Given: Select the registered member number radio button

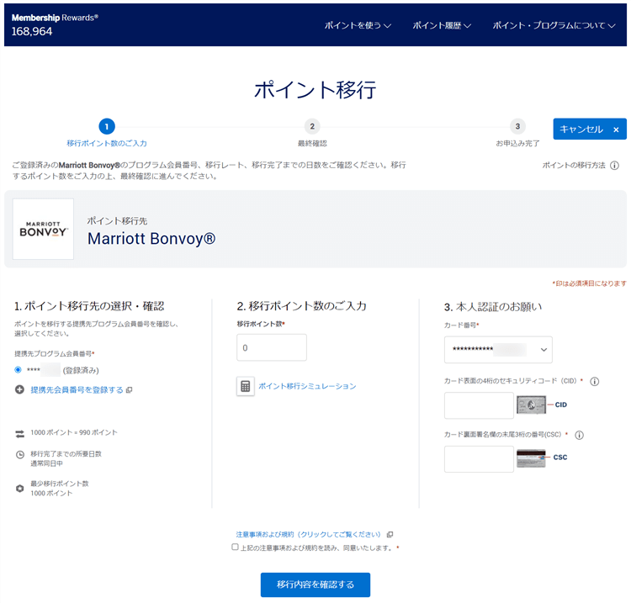Looking at the screenshot, I should pos(19,369).
